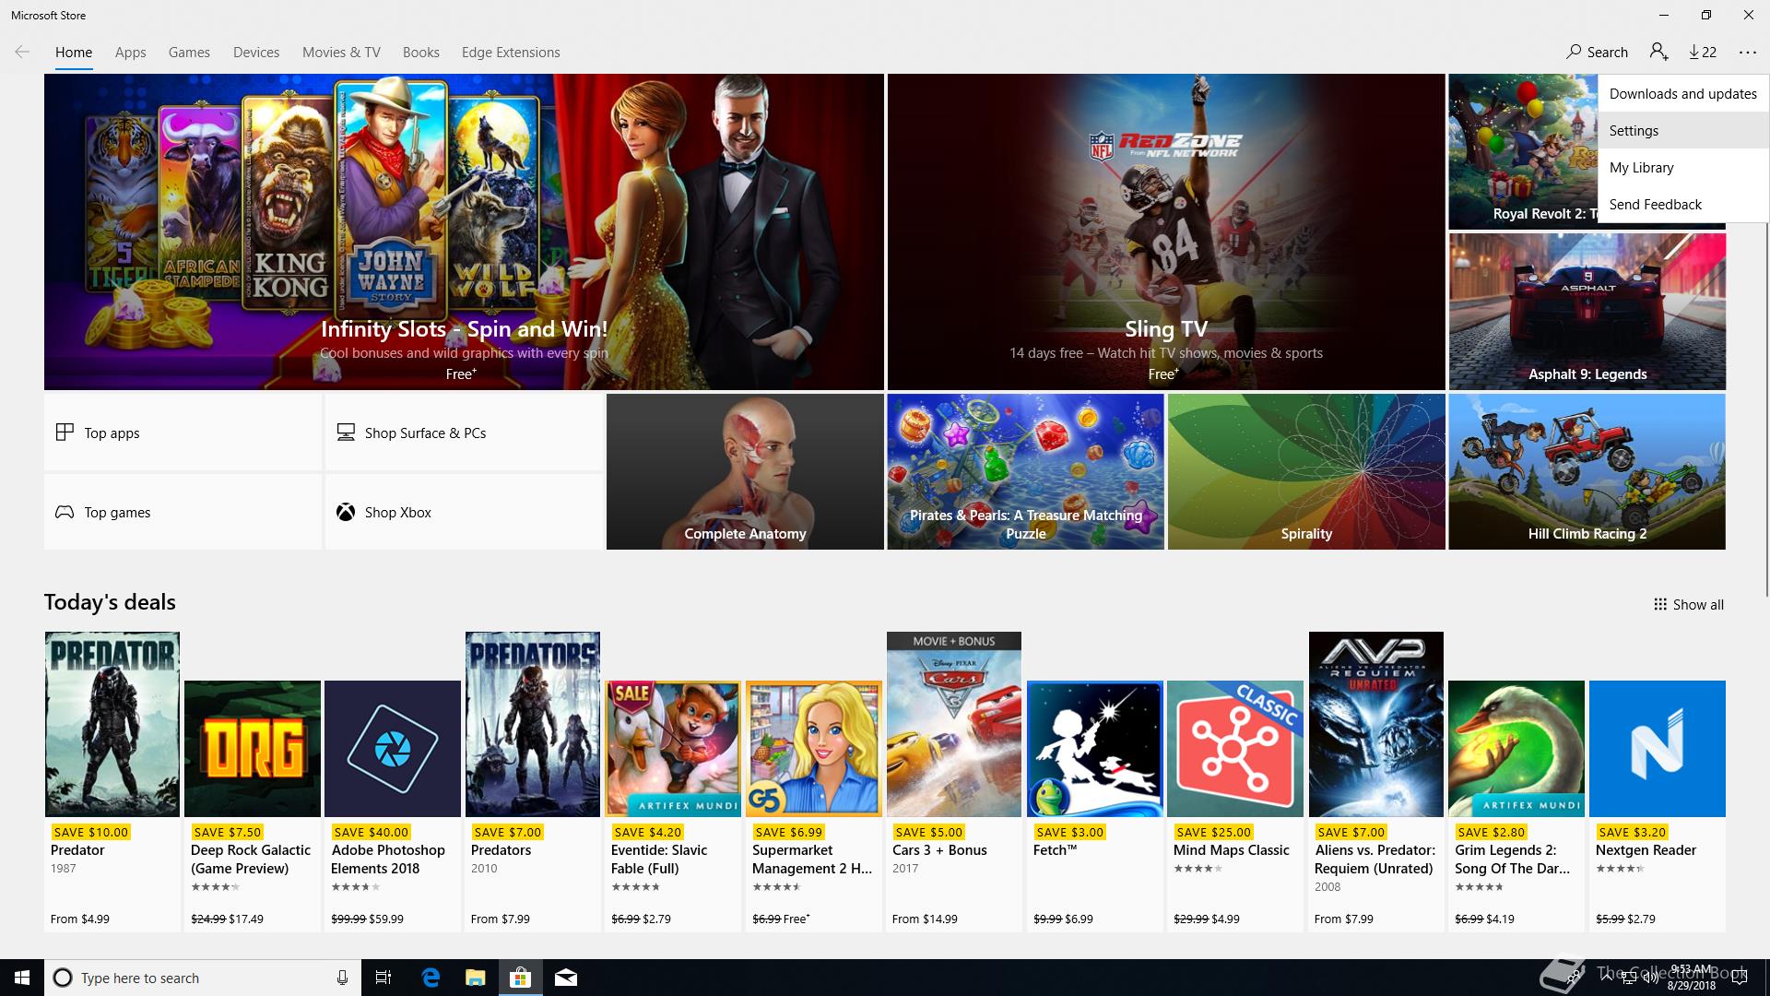Select the Fetch game deal
This screenshot has width=1770, height=996.
point(1094,805)
